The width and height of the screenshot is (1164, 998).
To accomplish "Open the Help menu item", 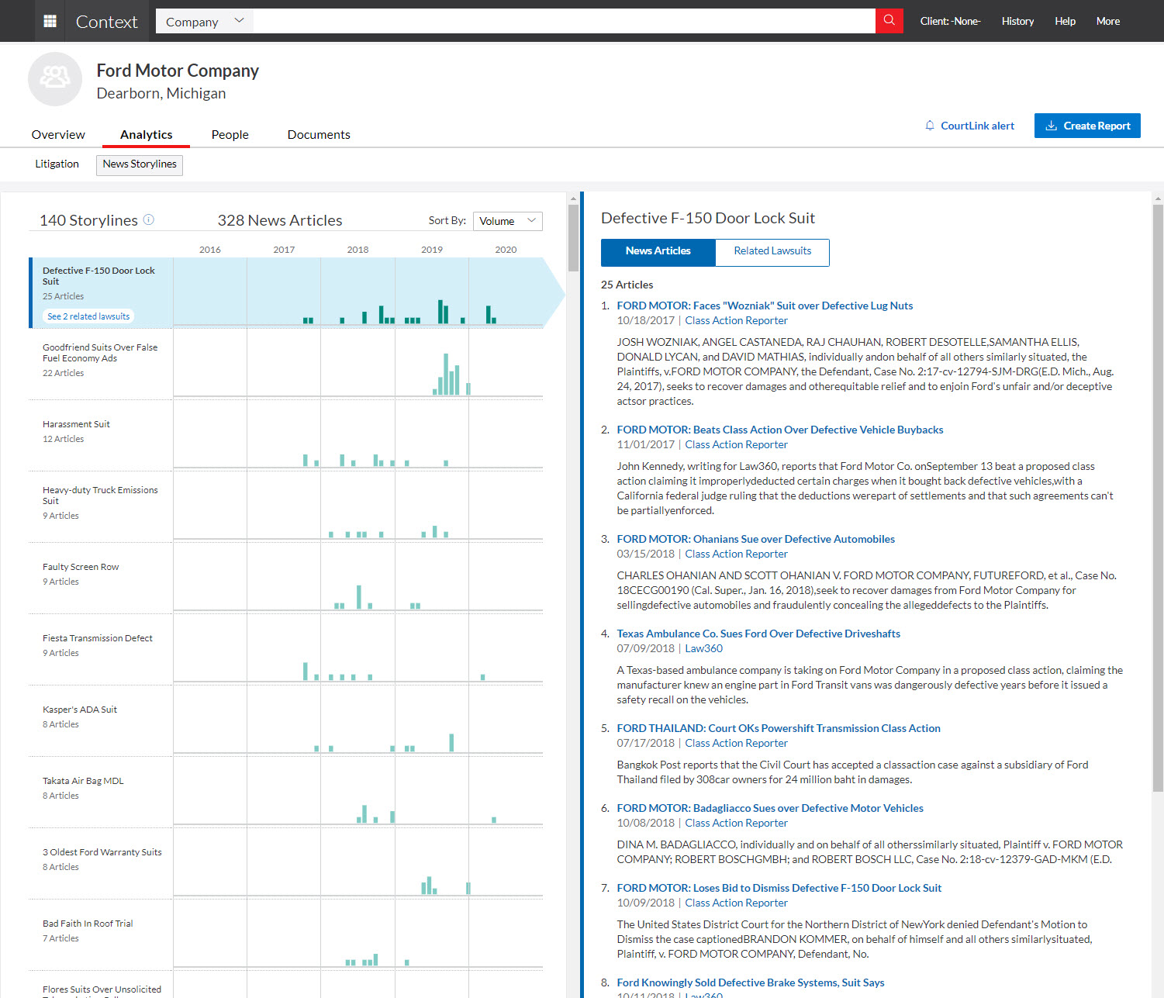I will pyautogui.click(x=1065, y=21).
